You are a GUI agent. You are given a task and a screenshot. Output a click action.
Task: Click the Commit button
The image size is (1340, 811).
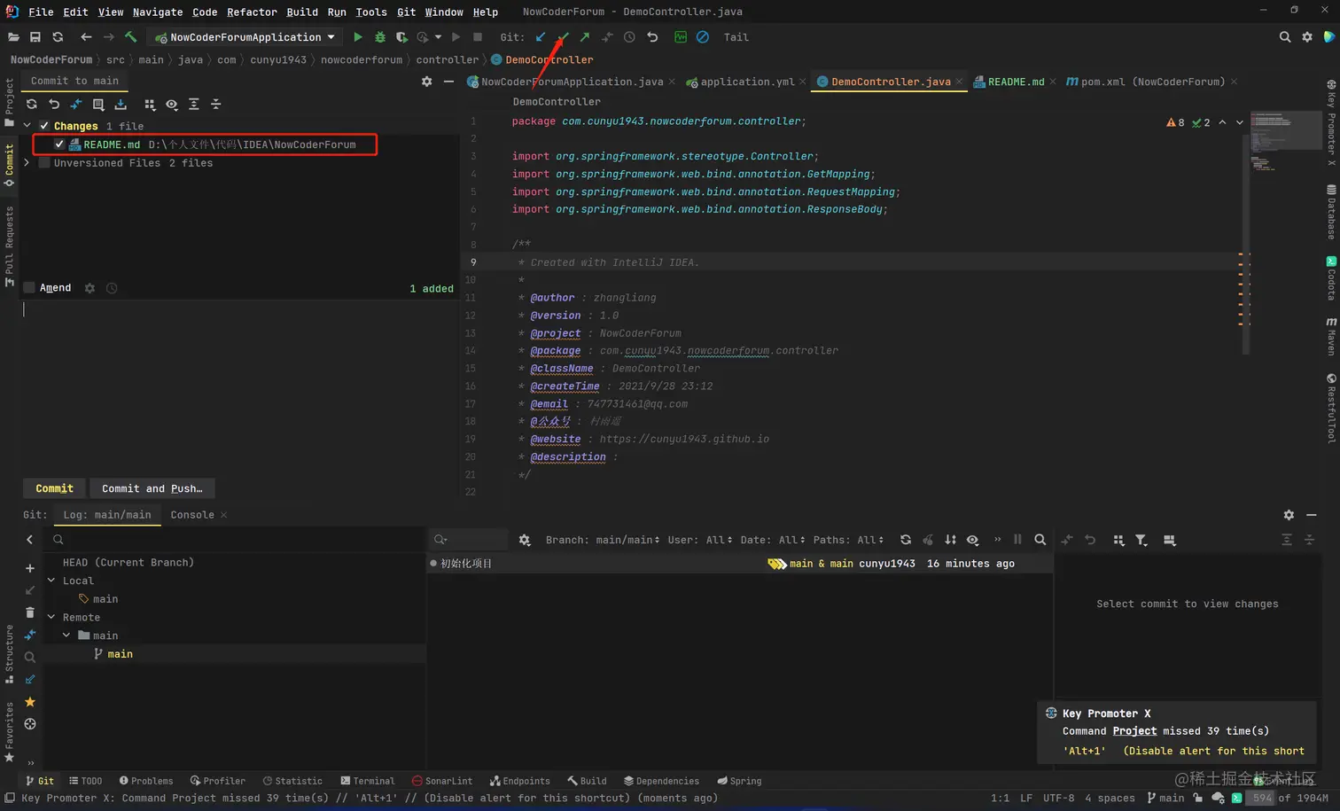(54, 488)
